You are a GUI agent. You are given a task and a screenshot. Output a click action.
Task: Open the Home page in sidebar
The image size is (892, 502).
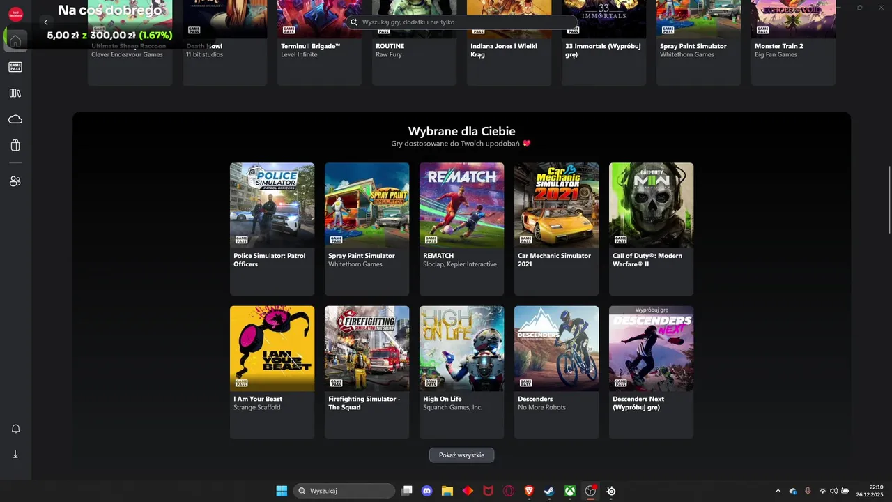[15, 40]
